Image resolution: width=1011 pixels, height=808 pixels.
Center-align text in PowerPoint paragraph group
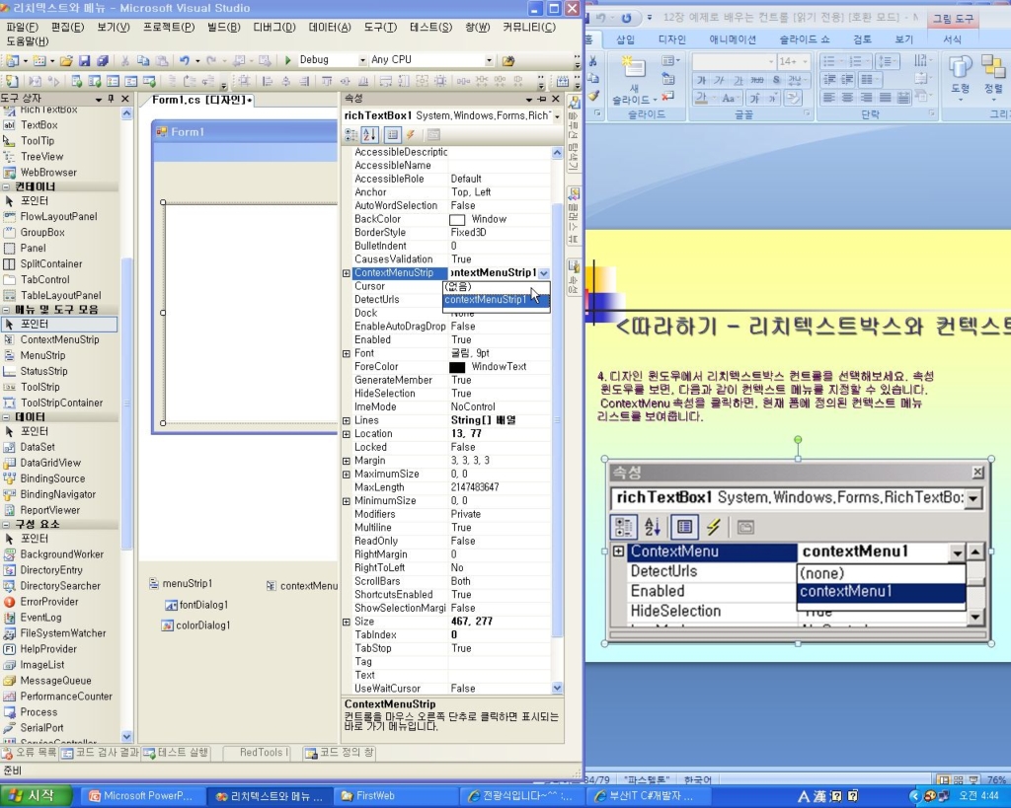coord(847,98)
